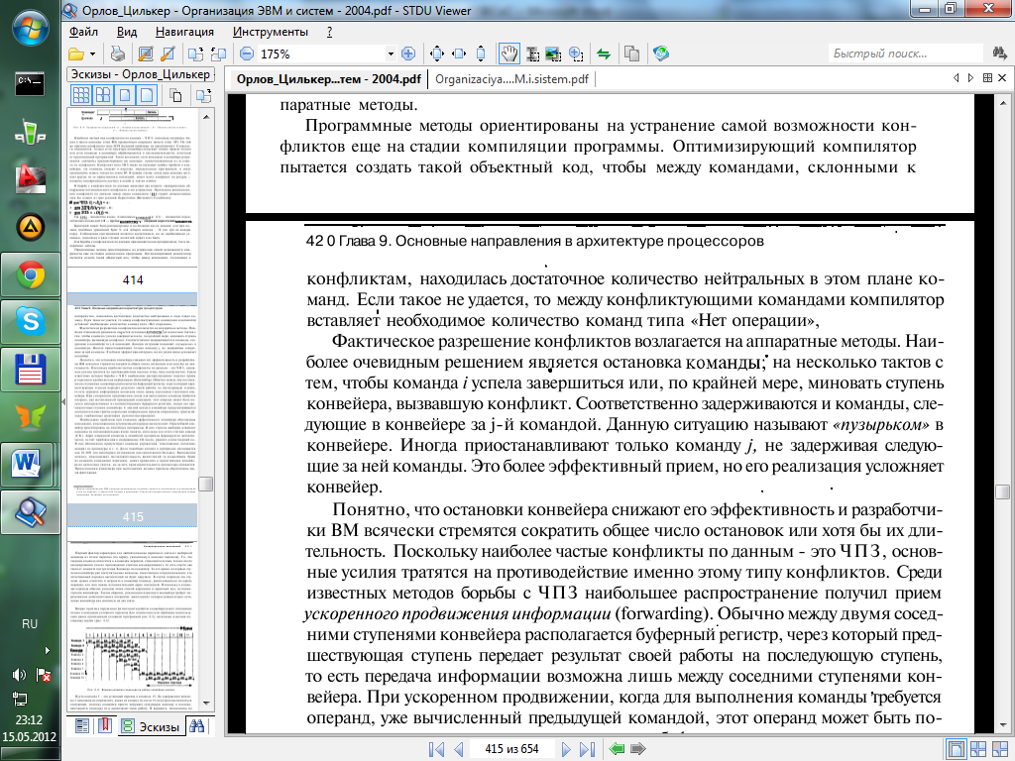The image size is (1015, 761).
Task: Navigate back with green arrow
Action: 617,749
